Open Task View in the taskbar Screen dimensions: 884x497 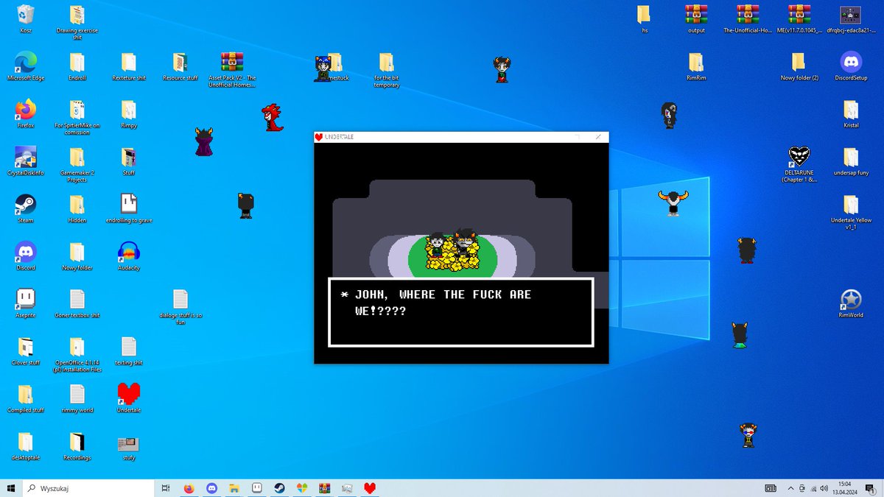[x=166, y=488]
